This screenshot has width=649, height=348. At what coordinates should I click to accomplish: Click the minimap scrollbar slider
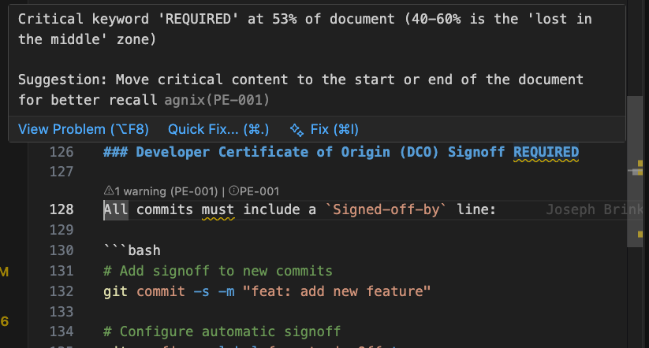(635, 172)
